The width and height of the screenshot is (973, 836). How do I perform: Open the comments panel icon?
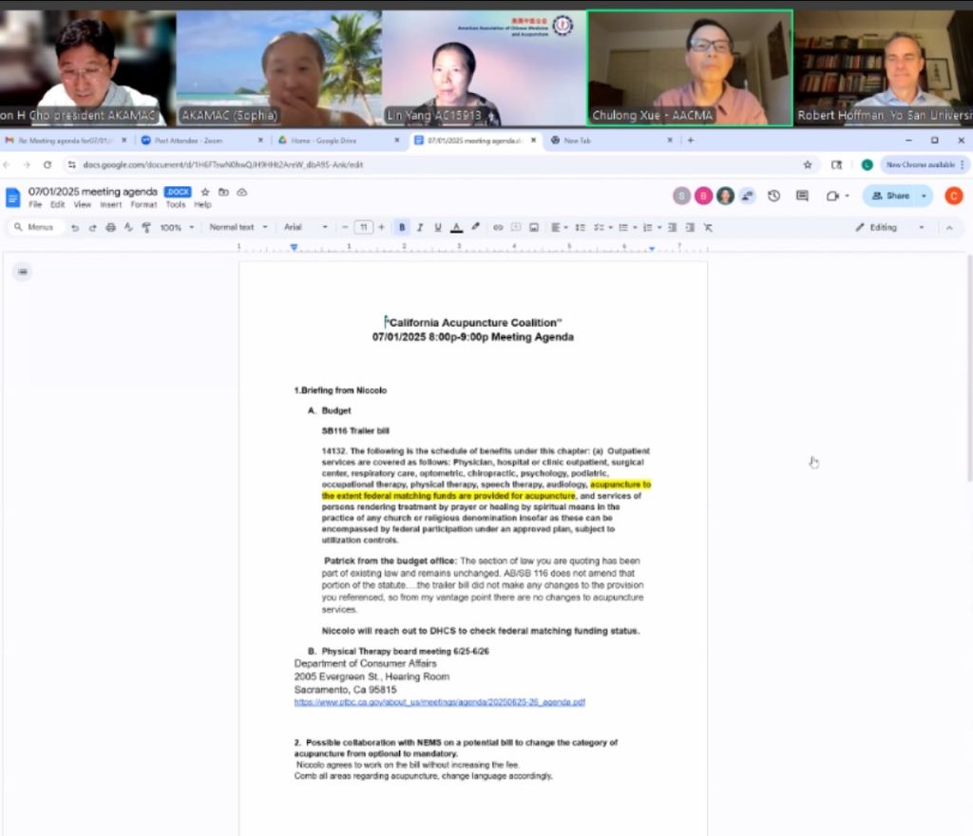coord(802,196)
